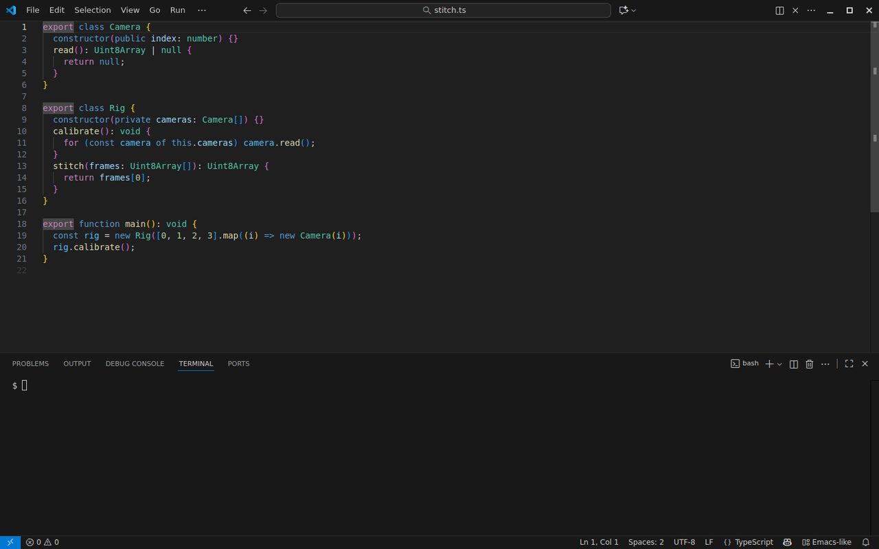Change the LF end-of-line sequence
Image resolution: width=879 pixels, height=549 pixels.
tap(709, 542)
